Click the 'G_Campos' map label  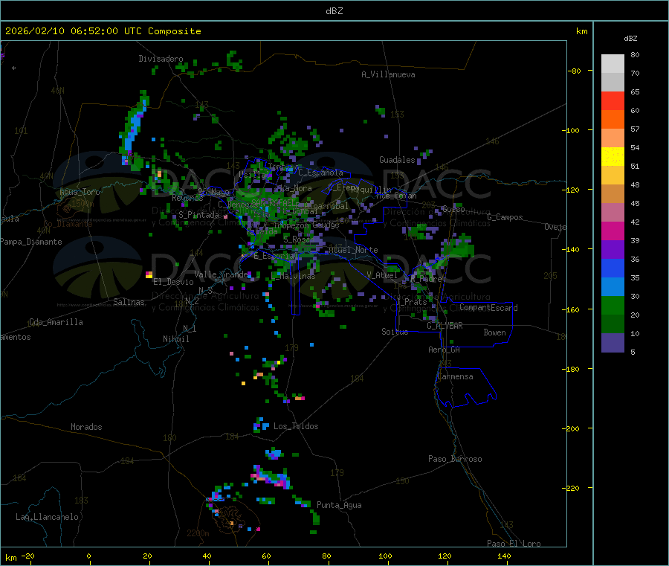coord(505,217)
